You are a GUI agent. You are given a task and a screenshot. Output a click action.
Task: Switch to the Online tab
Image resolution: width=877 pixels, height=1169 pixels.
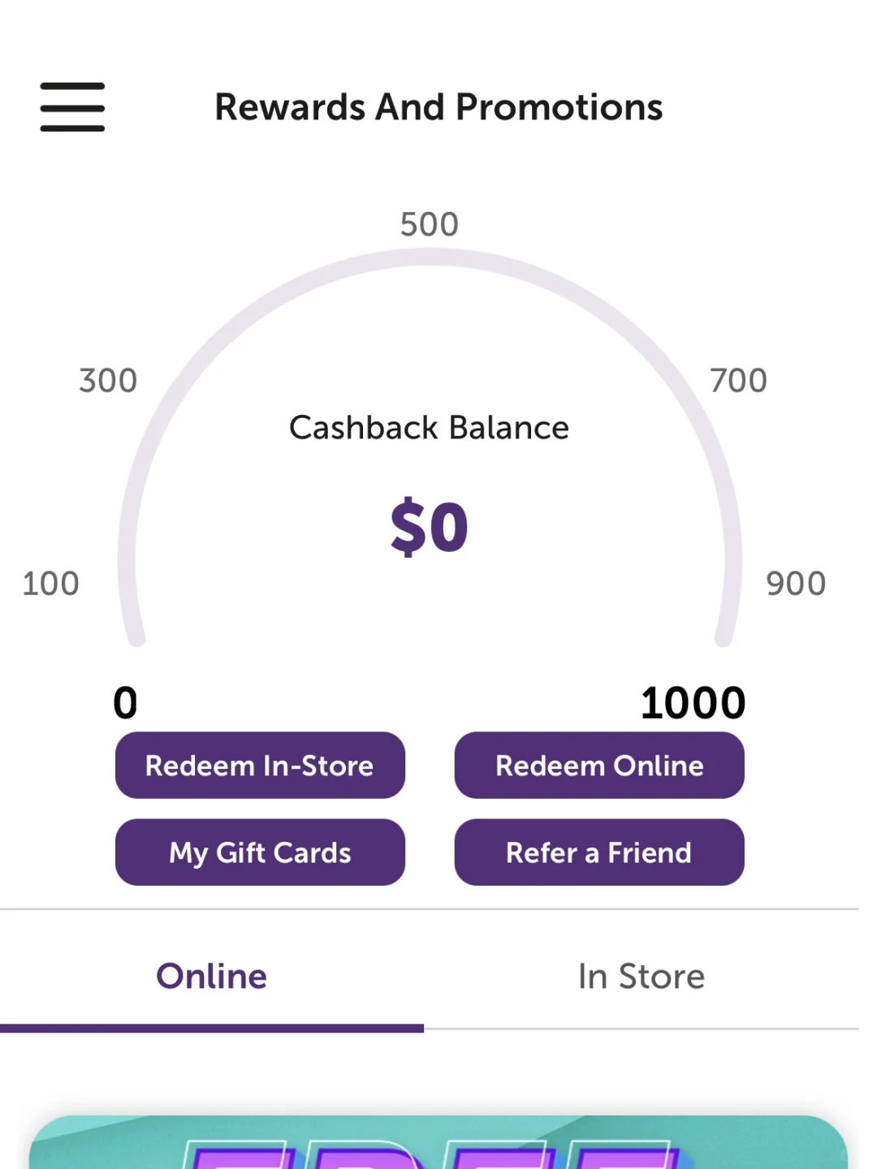click(212, 976)
